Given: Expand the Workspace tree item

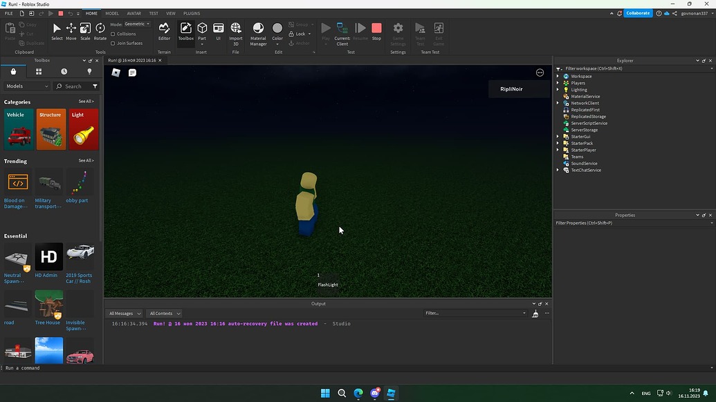Looking at the screenshot, I should point(558,76).
